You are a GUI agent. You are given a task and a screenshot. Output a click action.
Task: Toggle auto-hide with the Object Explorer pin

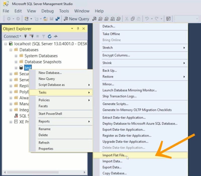[x=78, y=29]
